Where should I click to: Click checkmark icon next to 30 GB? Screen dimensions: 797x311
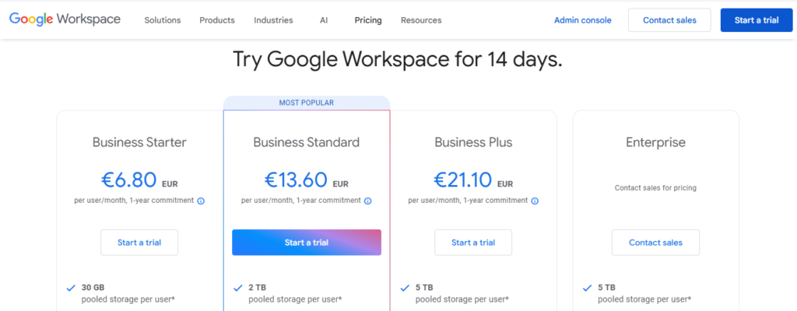[71, 288]
